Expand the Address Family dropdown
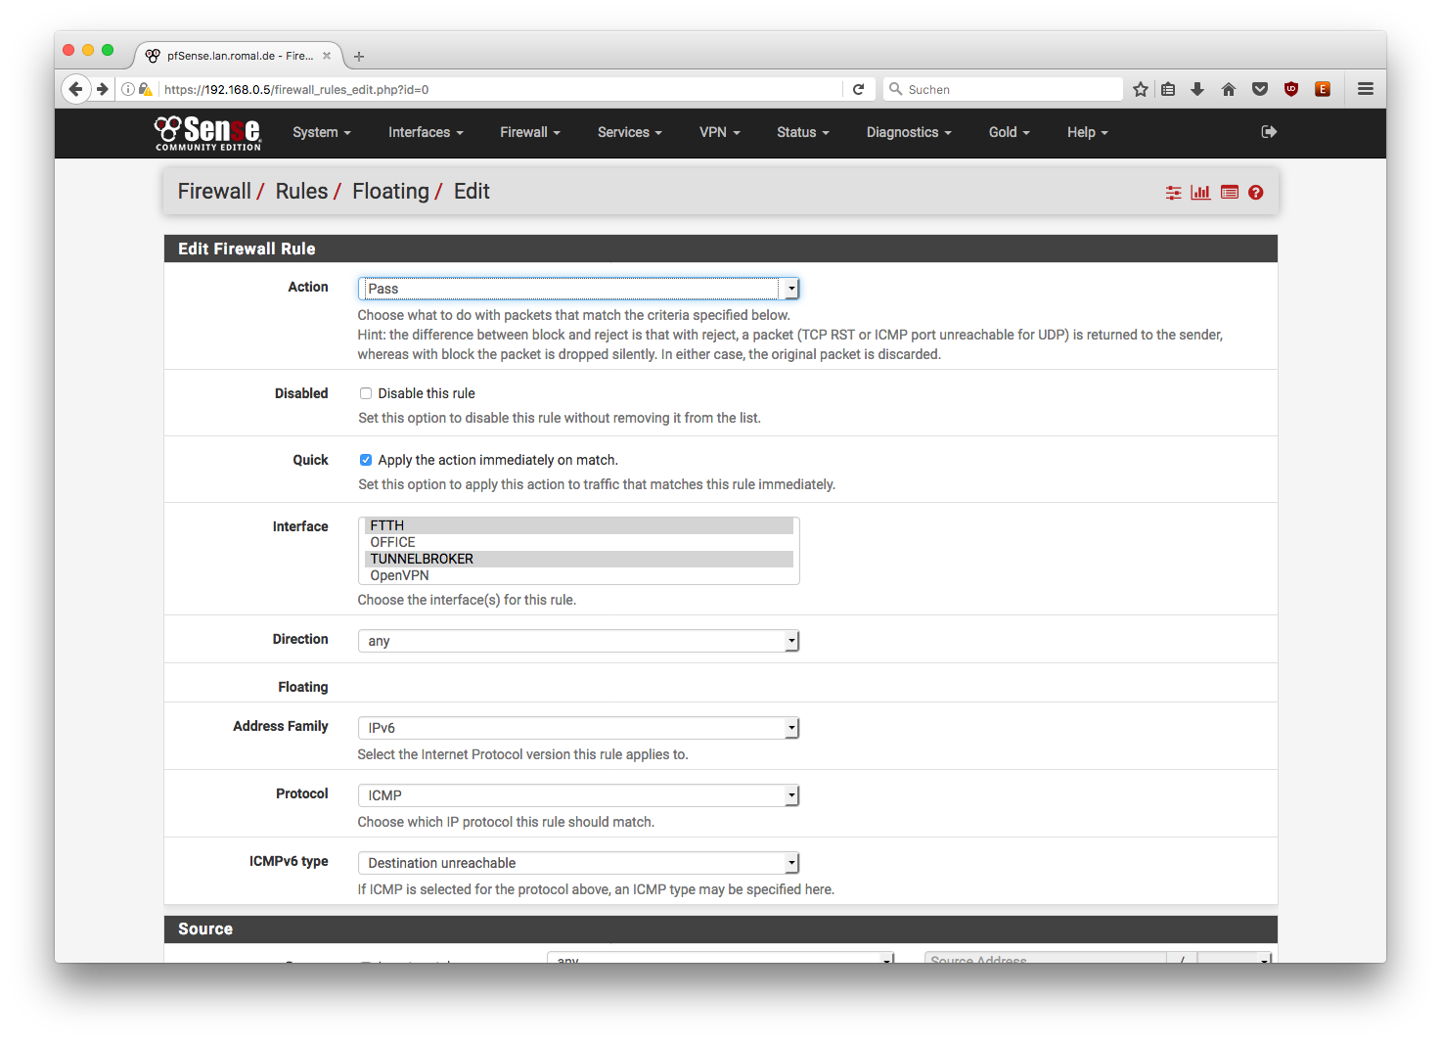Screen dimensions: 1441x1041 (x=578, y=728)
